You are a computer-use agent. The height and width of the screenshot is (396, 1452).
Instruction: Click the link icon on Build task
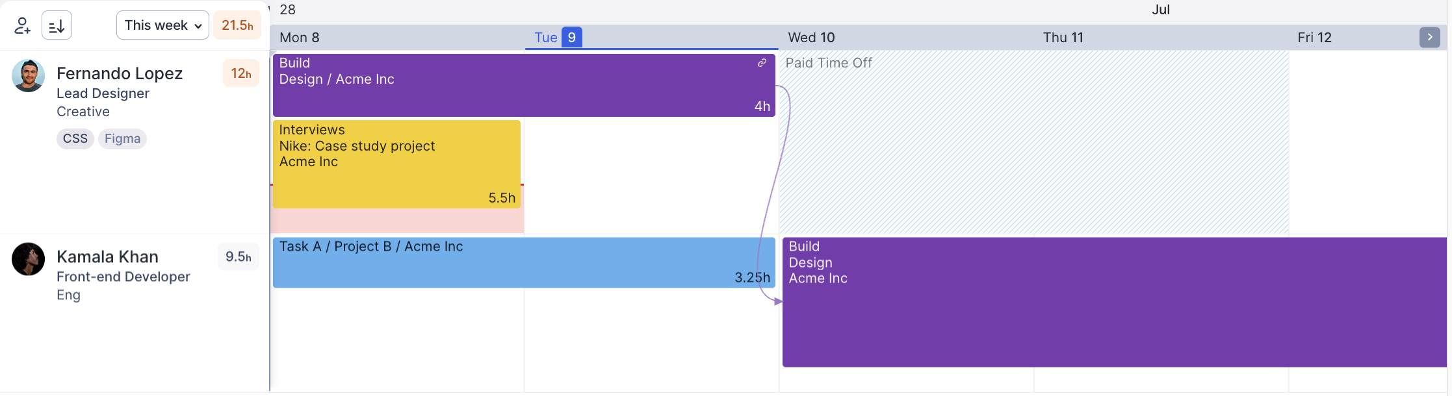point(762,63)
